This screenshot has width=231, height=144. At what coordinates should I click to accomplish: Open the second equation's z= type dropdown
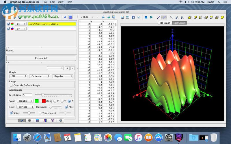pyautogui.click(x=21, y=29)
